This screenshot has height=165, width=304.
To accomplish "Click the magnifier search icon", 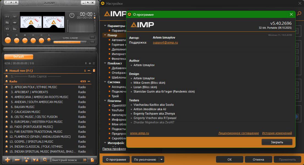I will pos(45,160).
